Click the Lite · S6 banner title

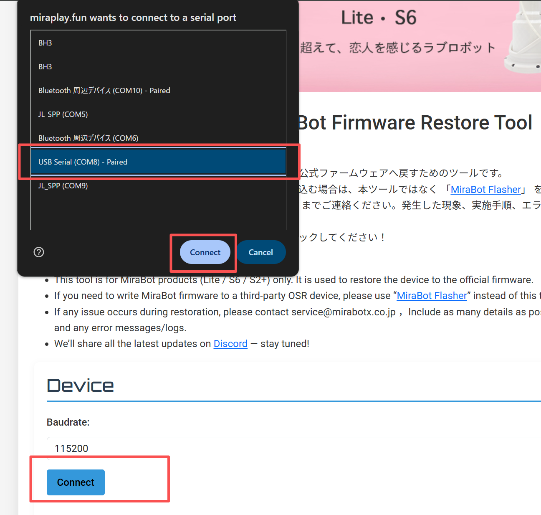[x=379, y=18]
